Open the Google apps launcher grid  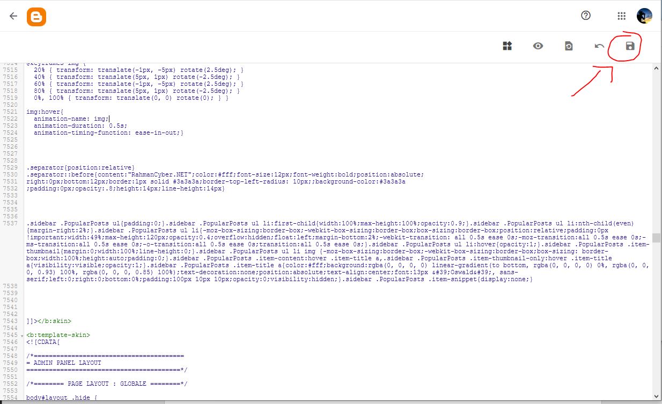(x=621, y=16)
